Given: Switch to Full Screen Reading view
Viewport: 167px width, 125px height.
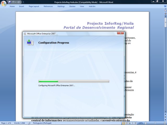Looking at the screenshot, I should (127, 123).
